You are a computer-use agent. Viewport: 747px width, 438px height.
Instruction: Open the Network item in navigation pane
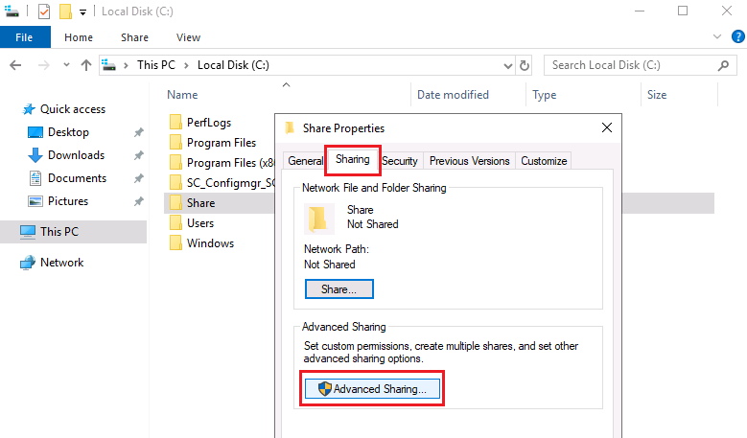point(62,263)
